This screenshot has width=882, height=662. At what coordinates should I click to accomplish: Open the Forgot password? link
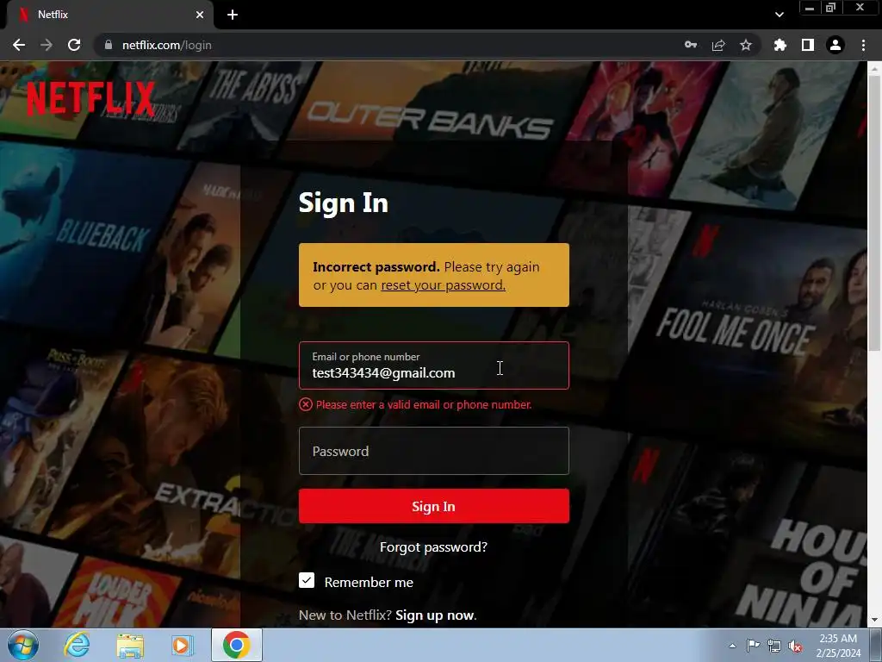tap(434, 547)
